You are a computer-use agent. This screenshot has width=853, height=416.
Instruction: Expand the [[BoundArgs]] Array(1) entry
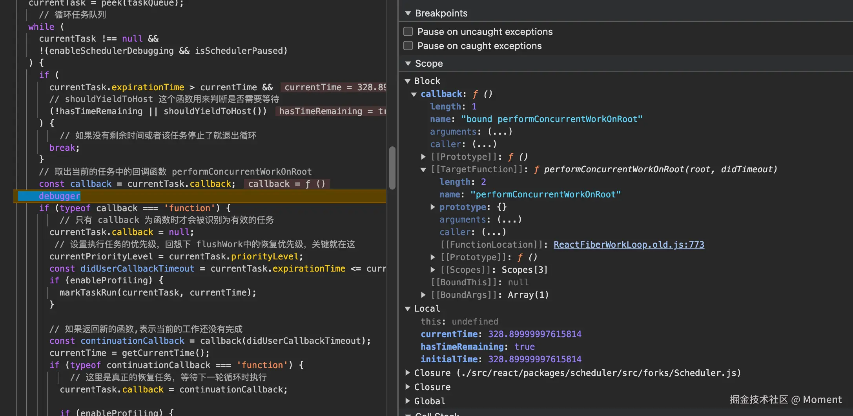(423, 295)
